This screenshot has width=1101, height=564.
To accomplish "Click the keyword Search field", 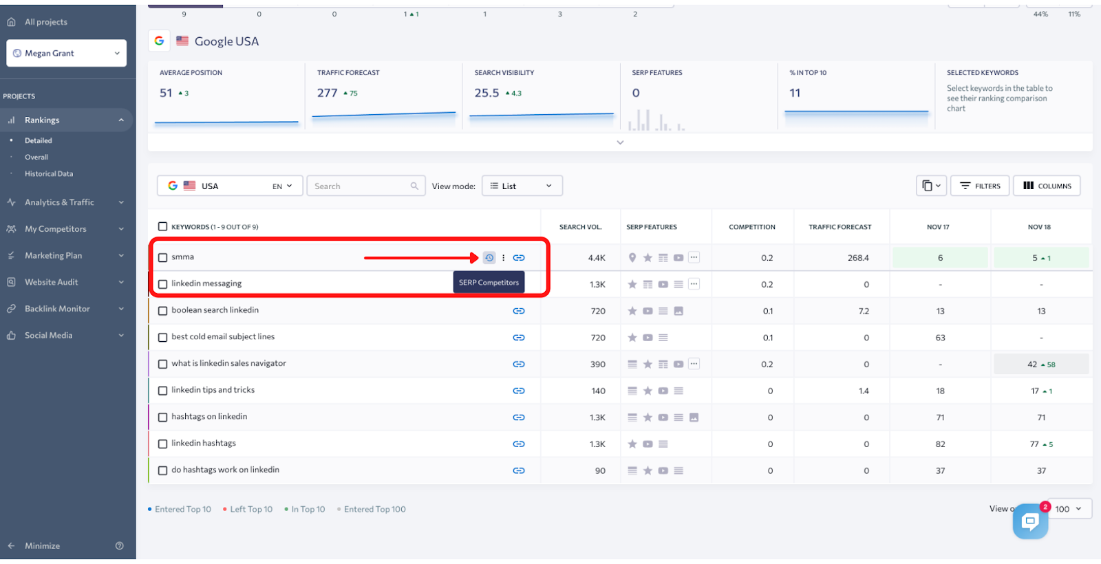I will coord(365,186).
